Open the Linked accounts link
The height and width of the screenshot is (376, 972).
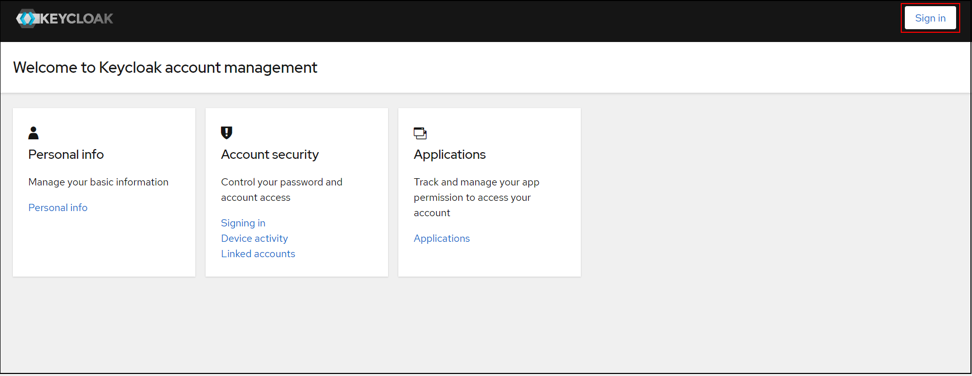(258, 254)
